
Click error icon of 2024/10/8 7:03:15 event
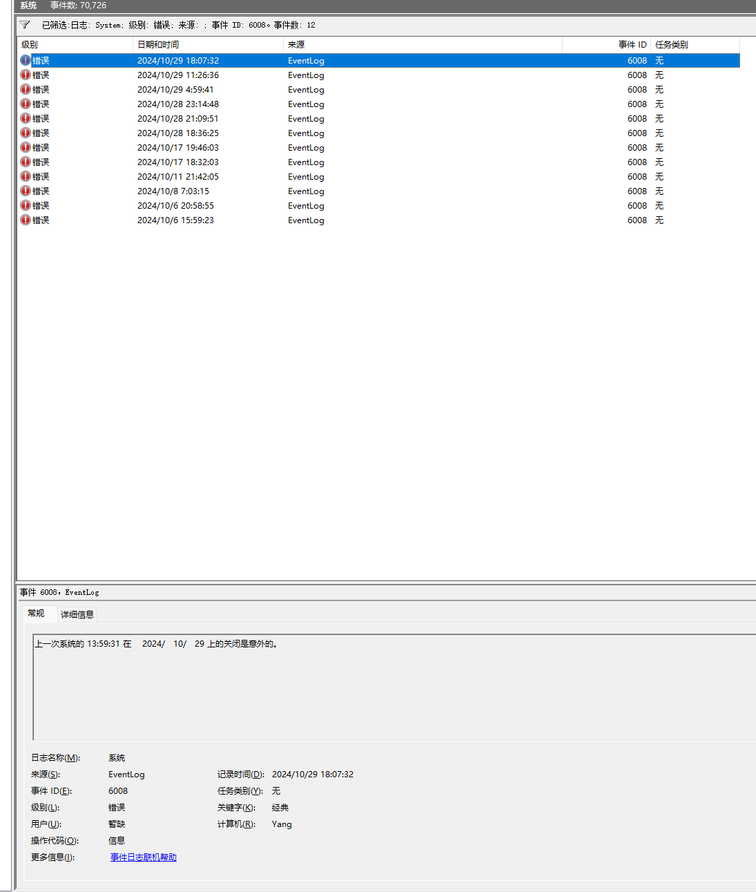pos(26,191)
